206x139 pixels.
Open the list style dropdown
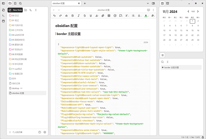point(133,16)
